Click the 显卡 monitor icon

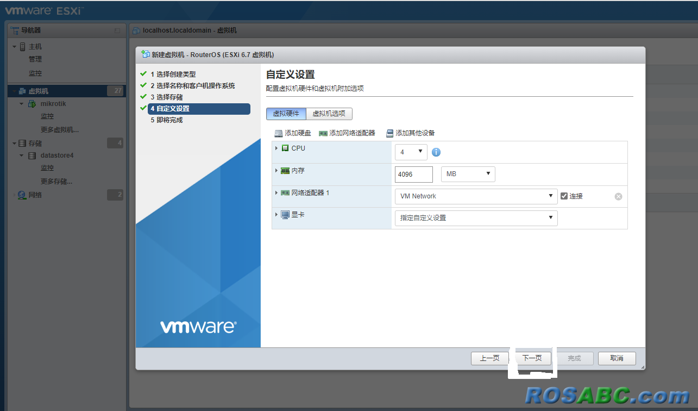pos(285,215)
